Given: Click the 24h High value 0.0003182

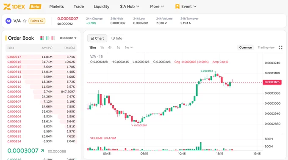Looking at the screenshot, I should (x=118, y=23).
